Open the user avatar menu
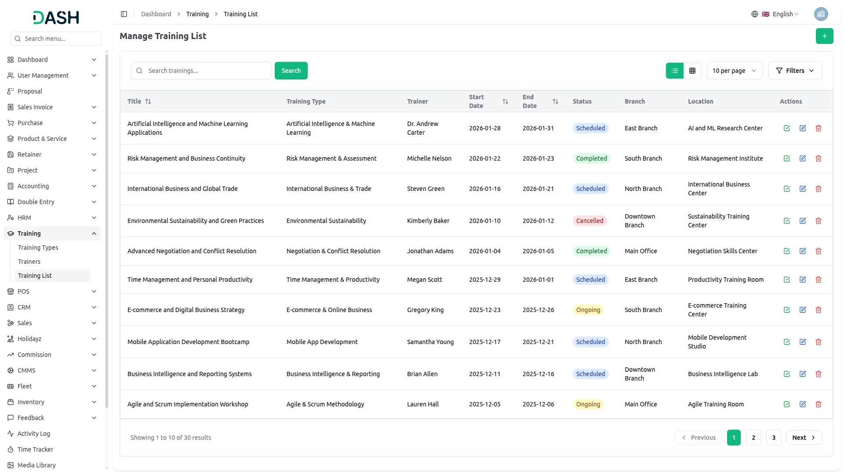 [821, 14]
